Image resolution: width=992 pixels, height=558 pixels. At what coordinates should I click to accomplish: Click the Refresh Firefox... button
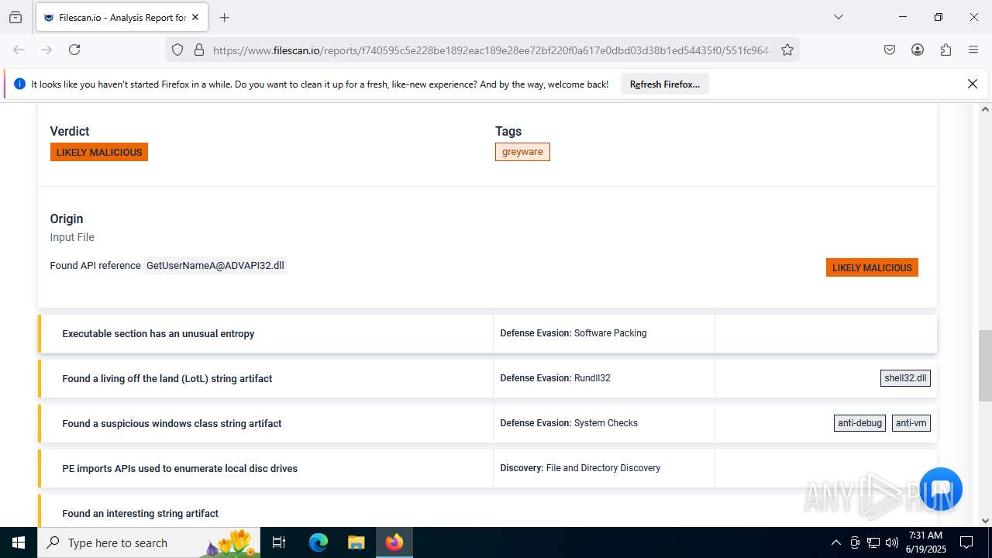(x=665, y=84)
